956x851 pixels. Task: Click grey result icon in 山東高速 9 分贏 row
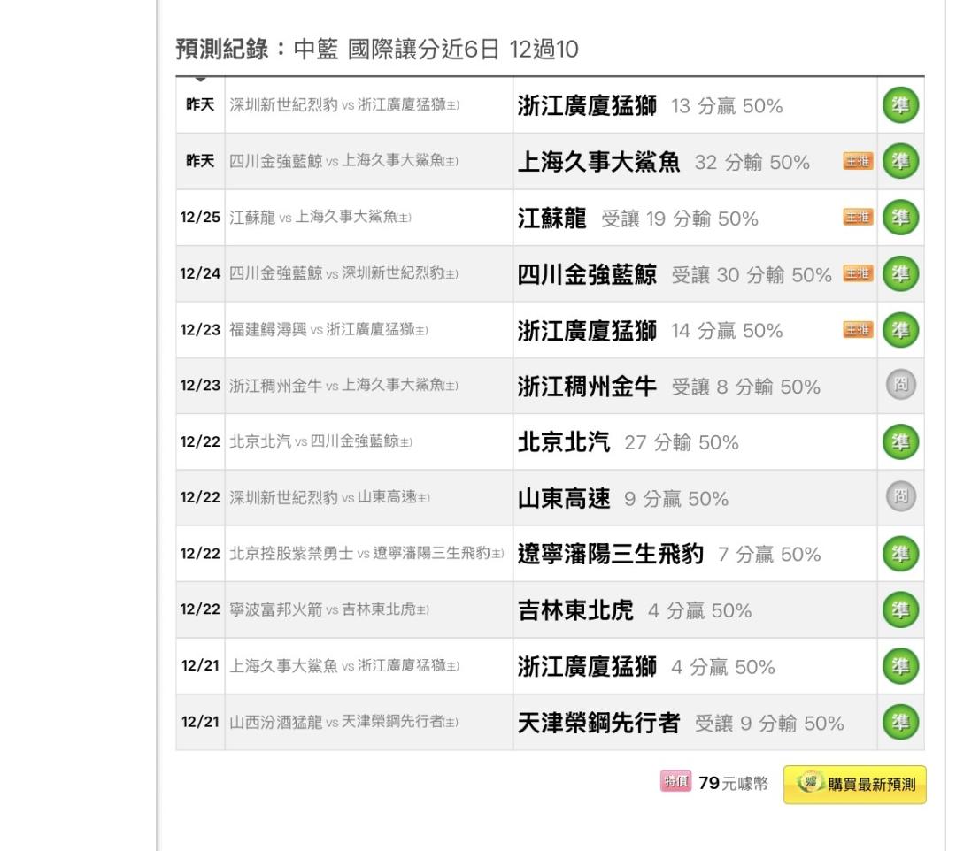(900, 498)
